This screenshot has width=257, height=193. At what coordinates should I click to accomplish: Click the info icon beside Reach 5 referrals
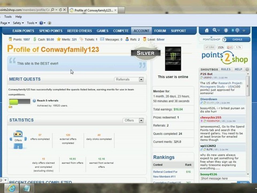pyautogui.click(x=34, y=101)
